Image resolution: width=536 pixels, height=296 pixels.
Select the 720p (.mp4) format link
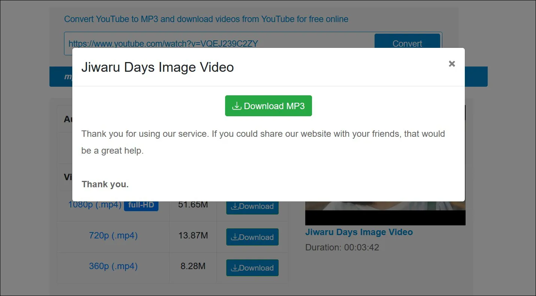[113, 236]
